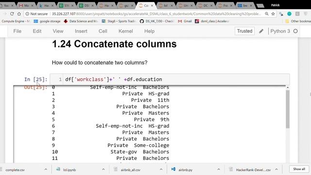Open the dsml_class bookmark

(x=212, y=21)
